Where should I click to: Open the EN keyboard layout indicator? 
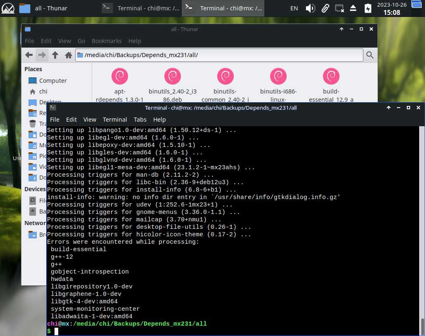[x=294, y=8]
